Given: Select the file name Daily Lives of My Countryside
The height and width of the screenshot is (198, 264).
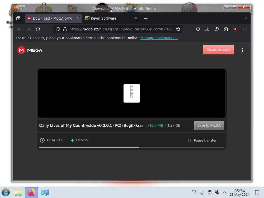Looking at the screenshot, I should click(x=91, y=126).
